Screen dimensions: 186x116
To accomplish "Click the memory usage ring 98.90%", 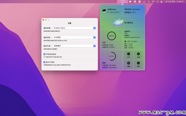I will click(x=111, y=36).
